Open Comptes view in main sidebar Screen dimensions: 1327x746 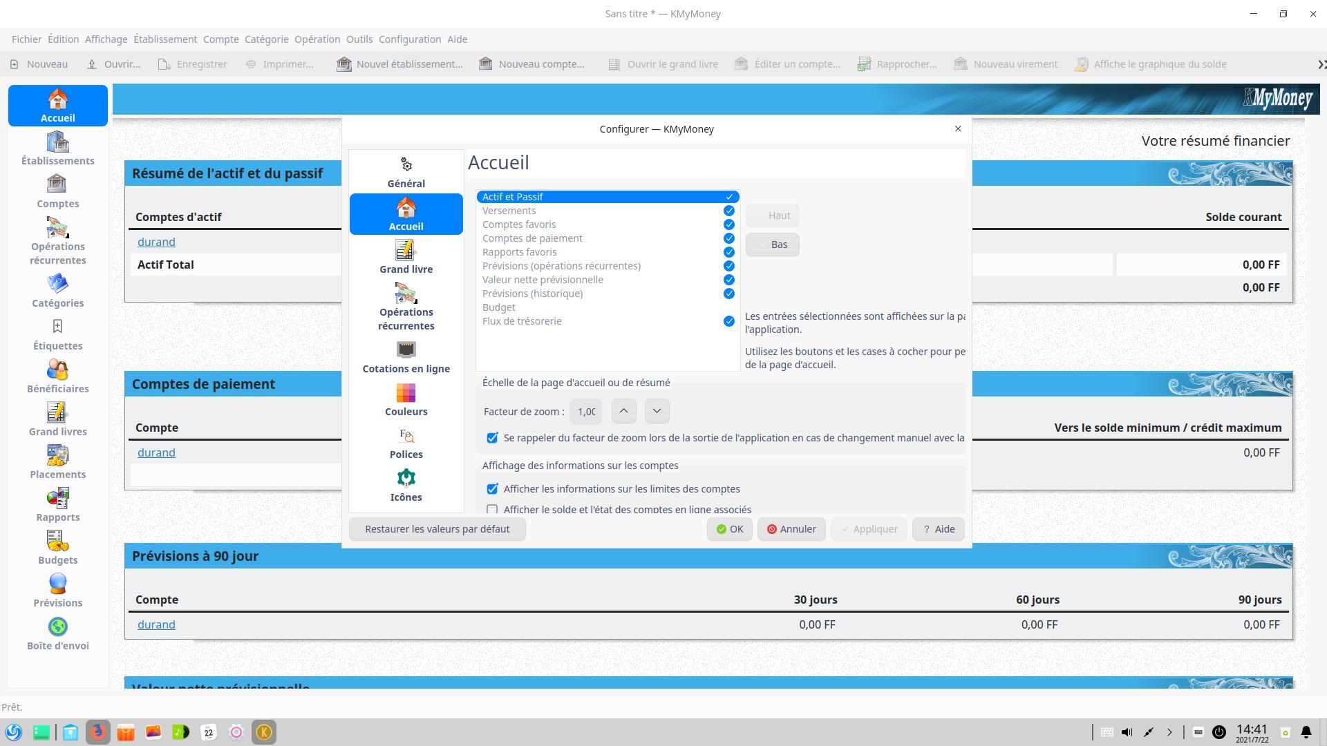click(x=58, y=191)
